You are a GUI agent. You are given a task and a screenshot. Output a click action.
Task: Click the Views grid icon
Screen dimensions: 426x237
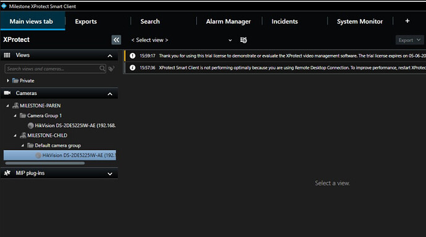click(7, 55)
